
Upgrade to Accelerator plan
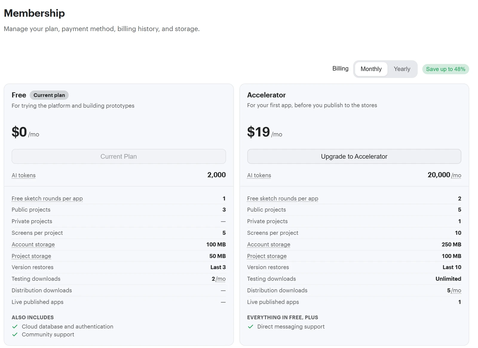click(354, 156)
